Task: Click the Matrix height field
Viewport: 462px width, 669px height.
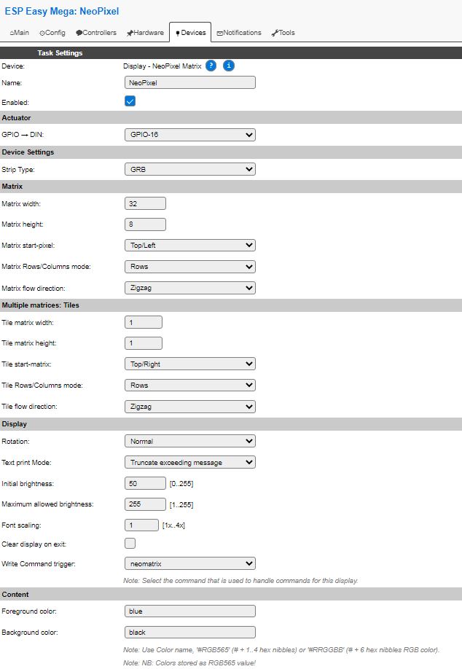Action: [x=145, y=224]
